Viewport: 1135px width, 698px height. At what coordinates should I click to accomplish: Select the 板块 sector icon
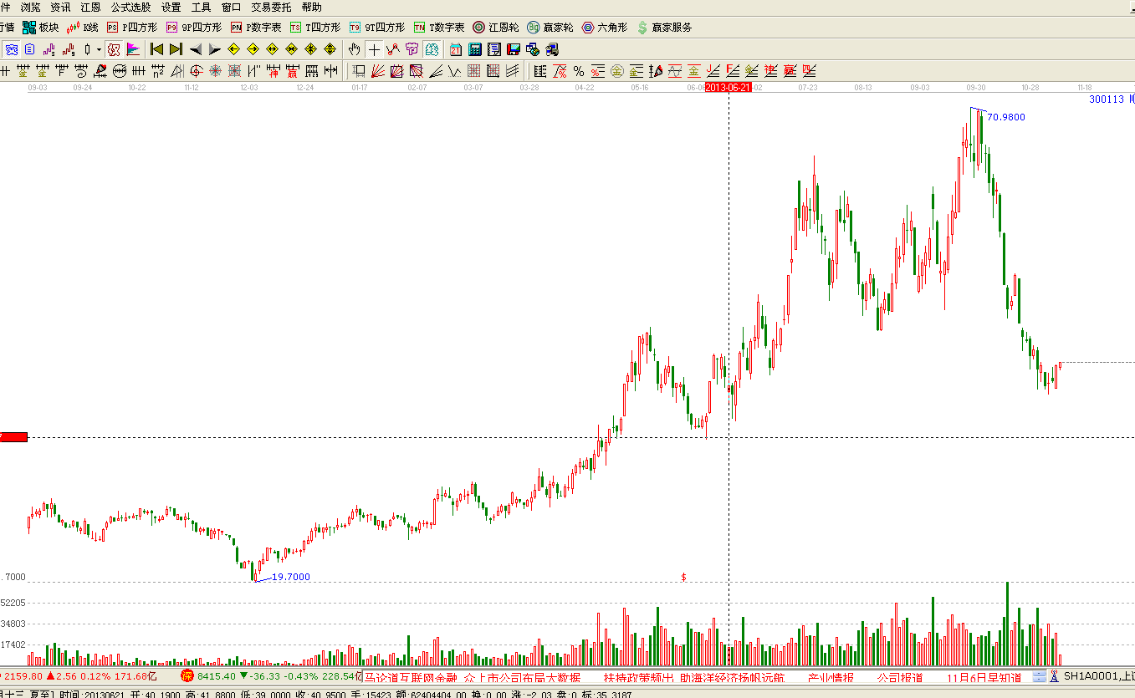tap(40, 28)
